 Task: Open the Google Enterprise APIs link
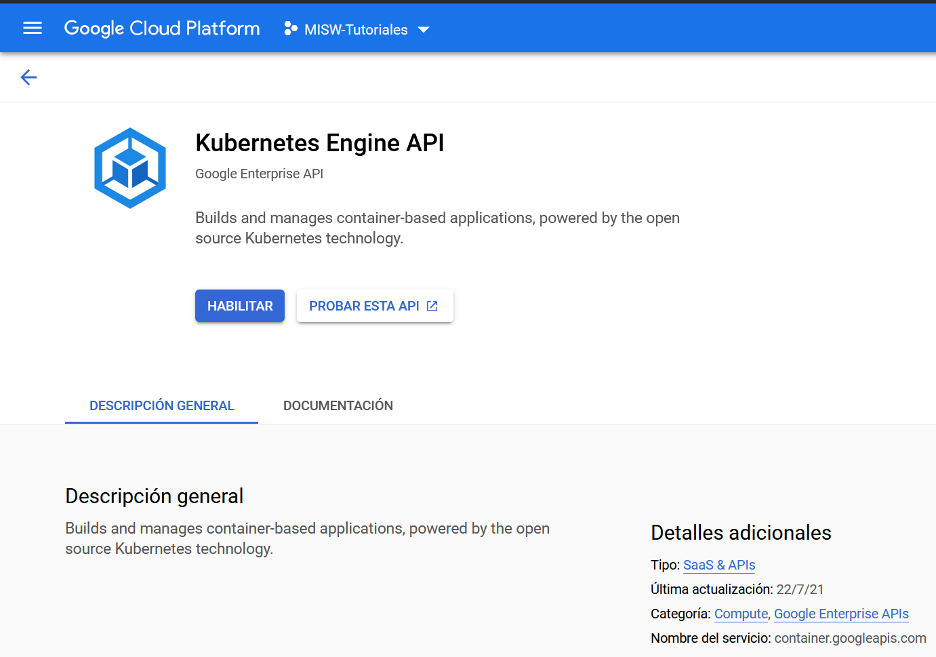[841, 614]
